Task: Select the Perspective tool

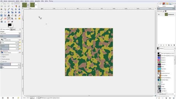Action: coord(19,12)
